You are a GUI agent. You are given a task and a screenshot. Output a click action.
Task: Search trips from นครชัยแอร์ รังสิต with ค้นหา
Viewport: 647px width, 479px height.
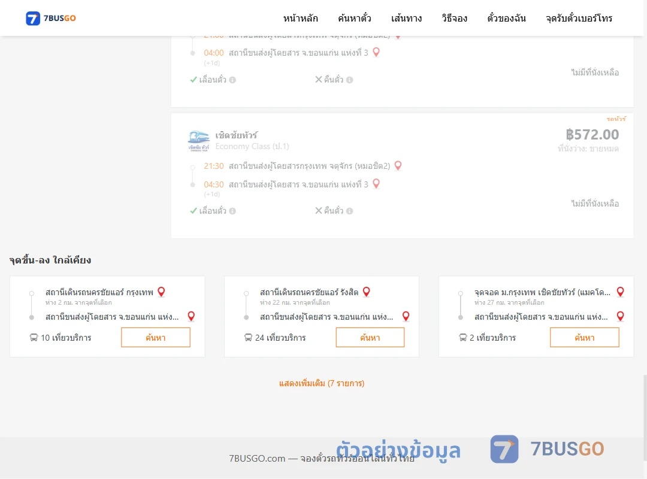(x=370, y=338)
